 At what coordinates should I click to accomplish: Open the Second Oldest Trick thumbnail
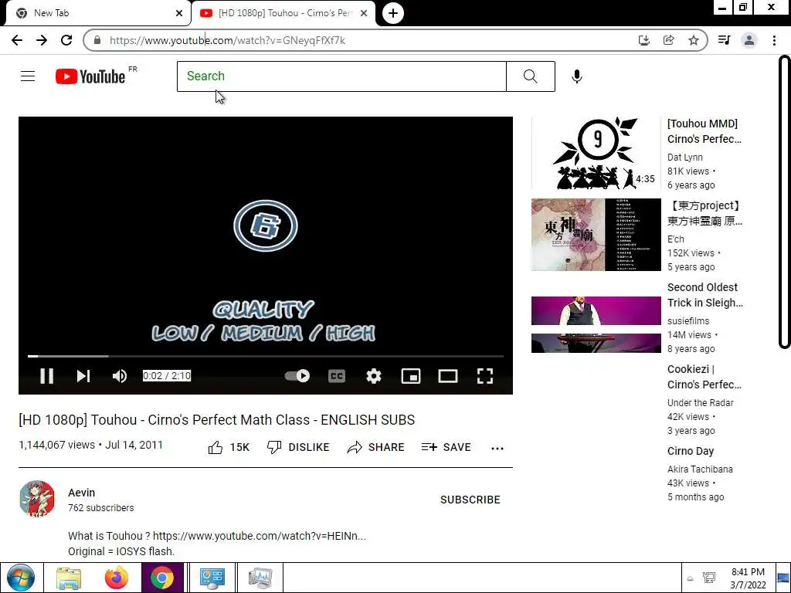[x=596, y=324]
